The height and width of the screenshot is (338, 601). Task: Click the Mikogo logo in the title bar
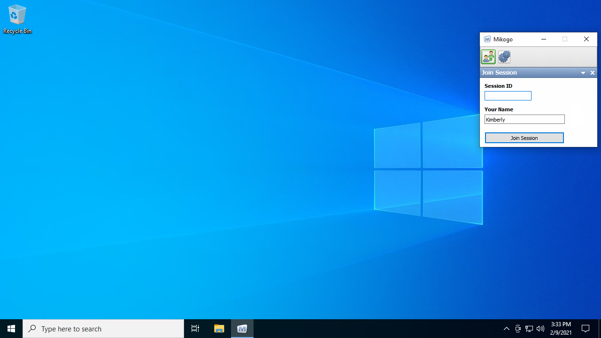coord(487,39)
